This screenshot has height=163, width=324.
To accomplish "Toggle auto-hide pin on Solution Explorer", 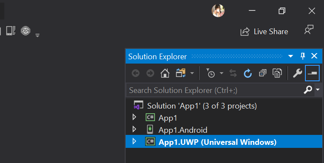I will pyautogui.click(x=303, y=56).
